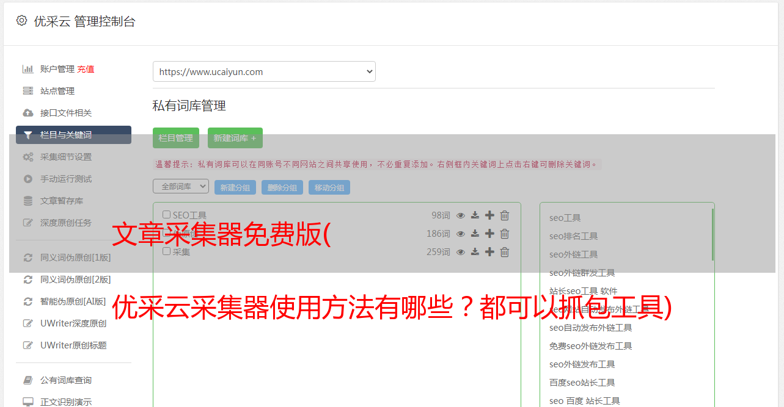Click the 新建词库 + button
The width and height of the screenshot is (784, 407).
pos(235,138)
